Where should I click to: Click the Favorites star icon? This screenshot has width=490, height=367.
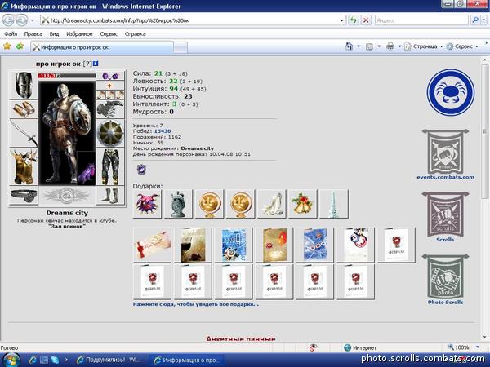click(x=7, y=46)
